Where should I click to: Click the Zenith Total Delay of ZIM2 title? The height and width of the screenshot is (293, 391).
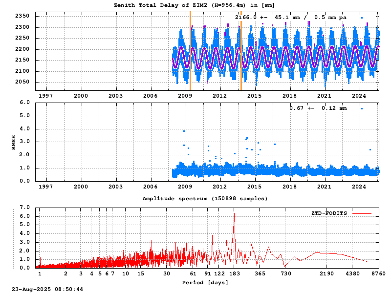(194, 5)
